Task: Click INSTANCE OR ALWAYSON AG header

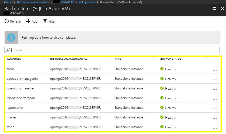Action: (69, 59)
